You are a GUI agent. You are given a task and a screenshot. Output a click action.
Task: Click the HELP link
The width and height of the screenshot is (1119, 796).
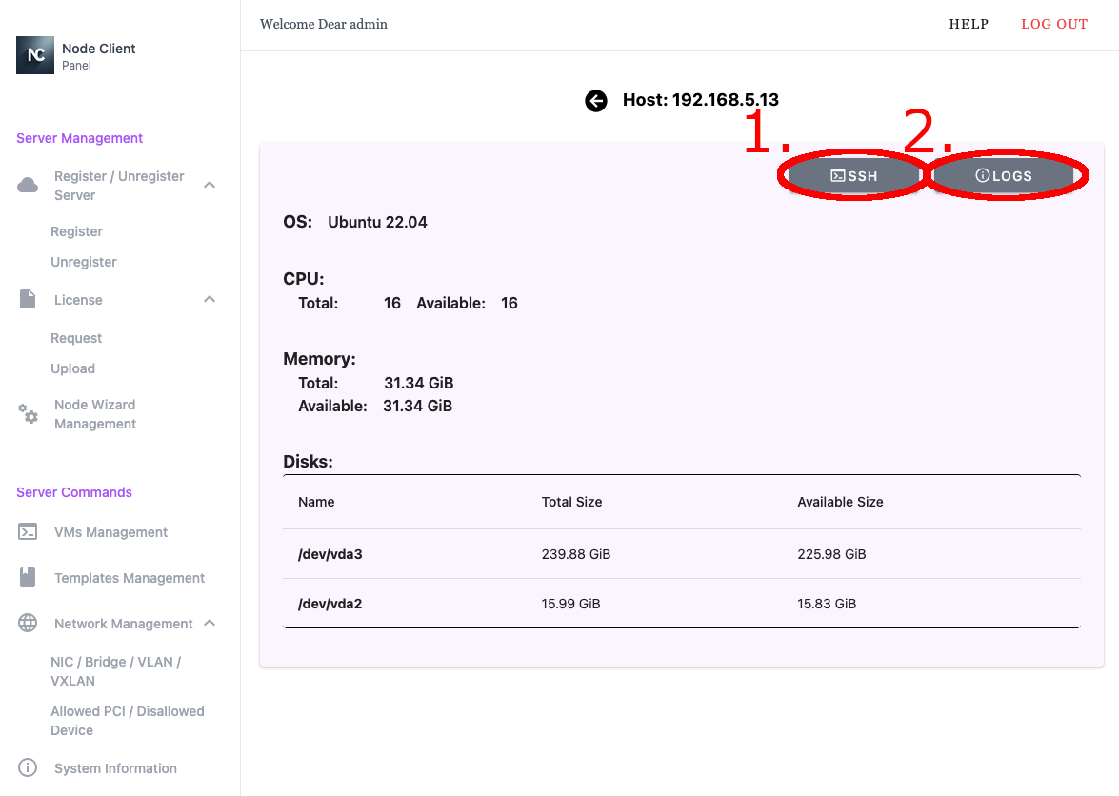[969, 24]
